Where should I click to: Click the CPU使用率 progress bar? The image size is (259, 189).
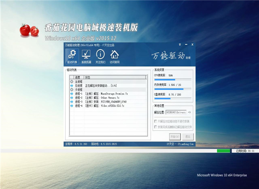point(173,80)
